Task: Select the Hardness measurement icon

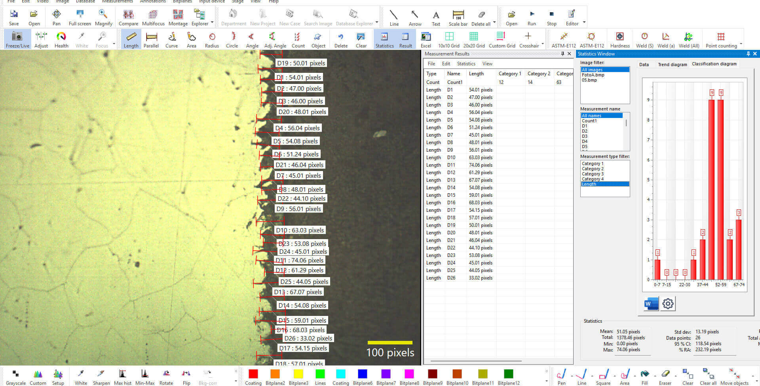Action: (620, 38)
